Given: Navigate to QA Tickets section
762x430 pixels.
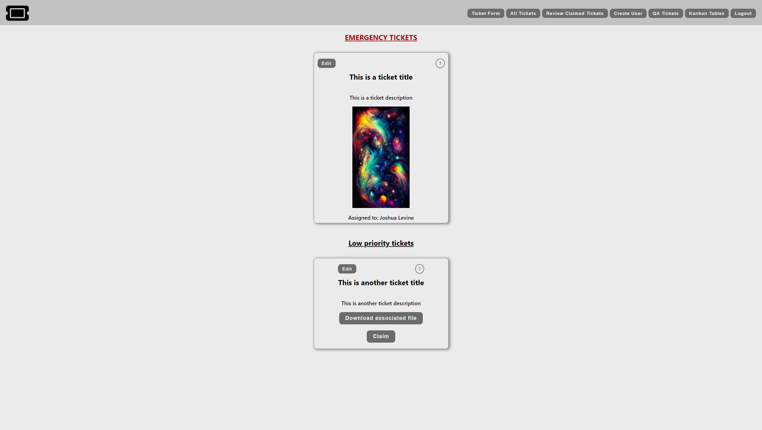Looking at the screenshot, I should point(665,13).
